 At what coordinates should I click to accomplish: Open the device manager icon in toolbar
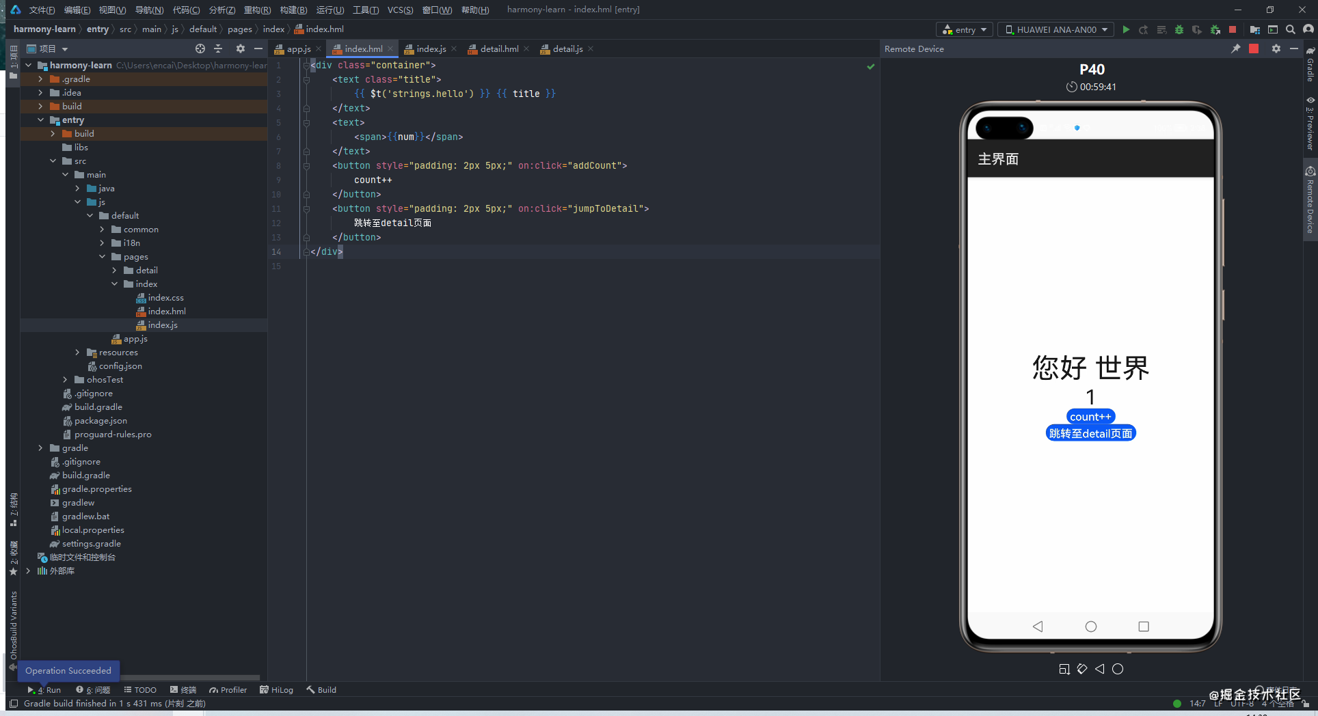(x=1273, y=29)
